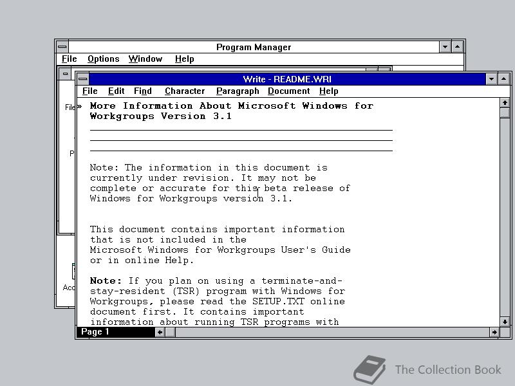Maximize the Program Manager window
This screenshot has height=386, width=515.
coord(458,47)
